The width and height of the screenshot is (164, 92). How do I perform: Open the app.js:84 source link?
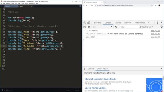155,34
